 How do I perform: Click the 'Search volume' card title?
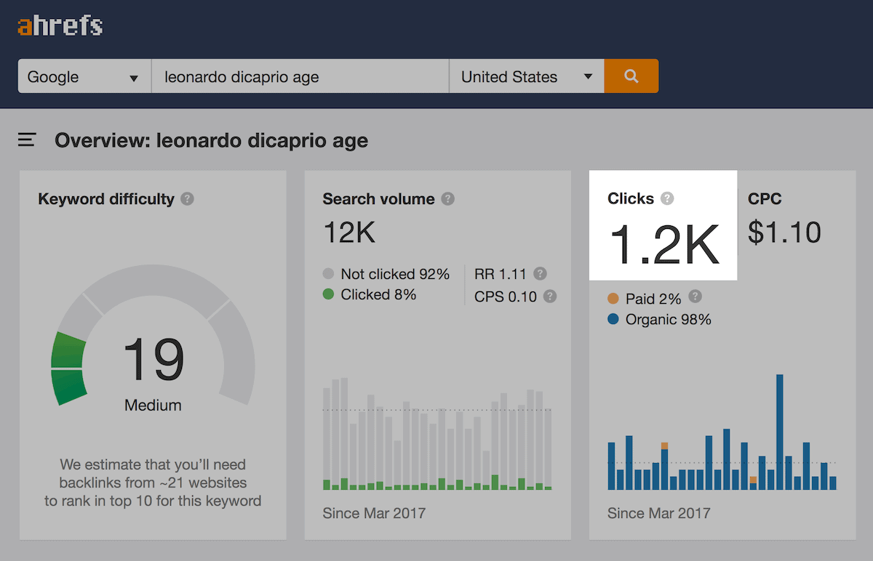(x=378, y=198)
